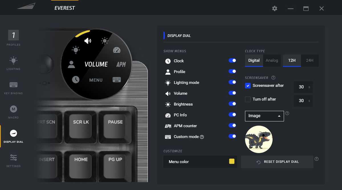
Task: Click the Reset Display Dial button
Action: (x=277, y=162)
